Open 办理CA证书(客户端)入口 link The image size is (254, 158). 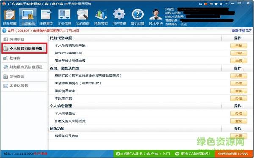point(143,154)
